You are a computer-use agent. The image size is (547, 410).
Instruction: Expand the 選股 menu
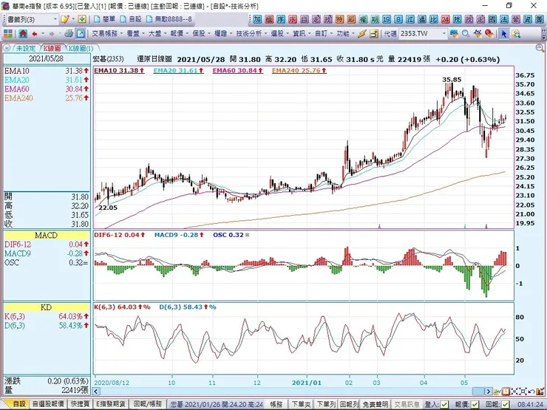tap(280, 34)
